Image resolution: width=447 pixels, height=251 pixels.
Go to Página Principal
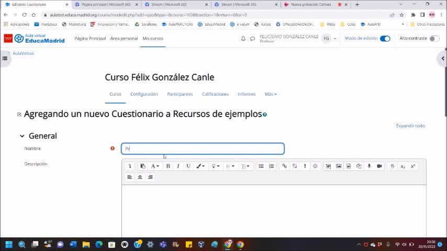tap(90, 39)
